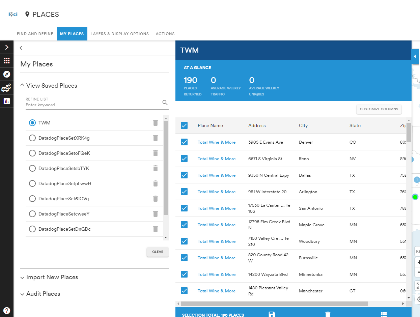Click the table horizontal scroll right arrow
420x317 pixels.
(x=403, y=304)
